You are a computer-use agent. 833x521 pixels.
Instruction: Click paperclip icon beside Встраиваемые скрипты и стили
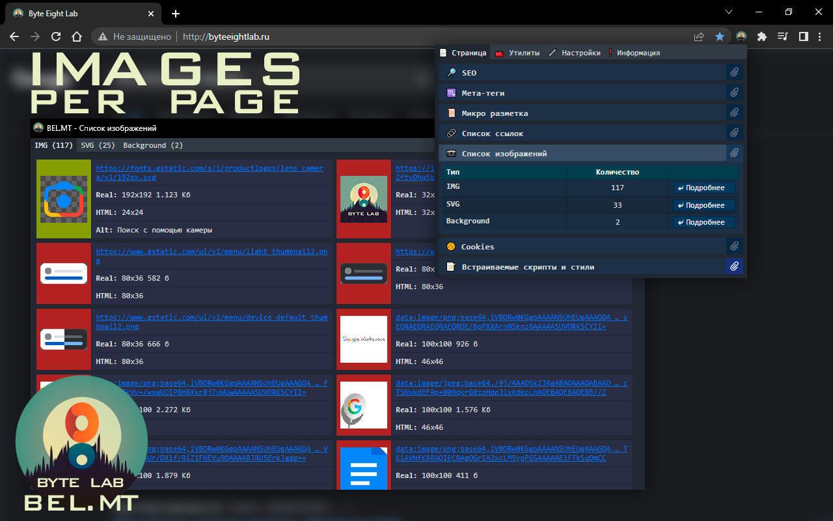(734, 266)
